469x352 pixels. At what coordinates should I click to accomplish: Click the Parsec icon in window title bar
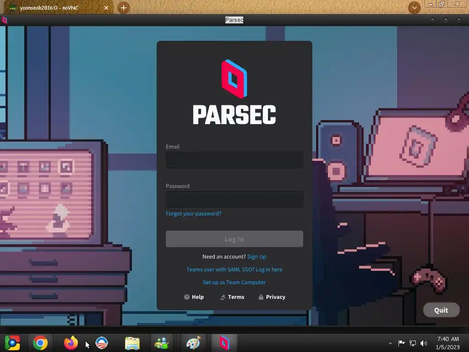coord(4,20)
